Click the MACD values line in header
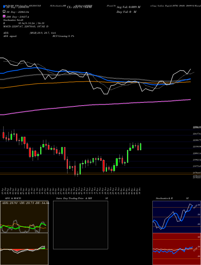The image size is (201, 265). pos(26,26)
